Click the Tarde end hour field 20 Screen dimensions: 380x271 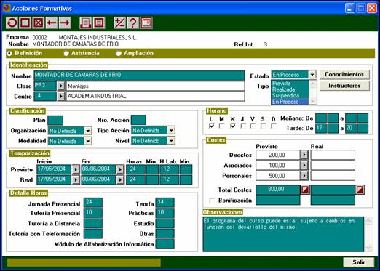(x=351, y=129)
